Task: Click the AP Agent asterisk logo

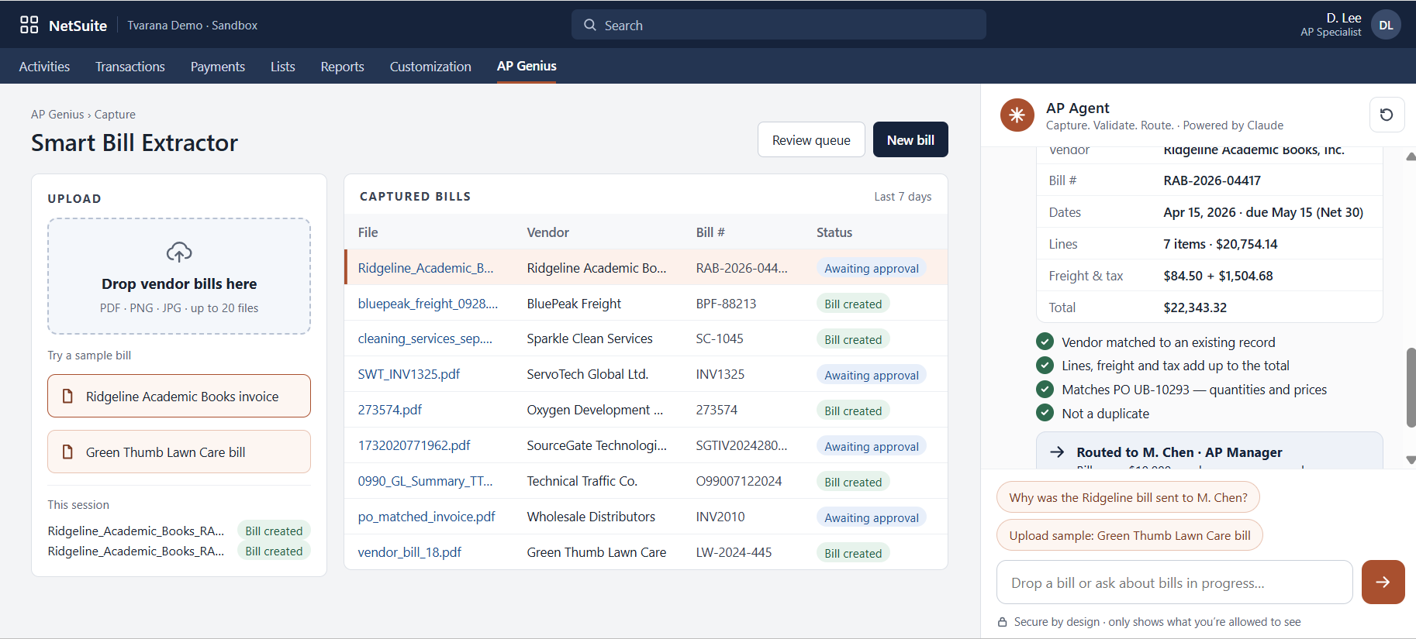Action: point(1017,115)
